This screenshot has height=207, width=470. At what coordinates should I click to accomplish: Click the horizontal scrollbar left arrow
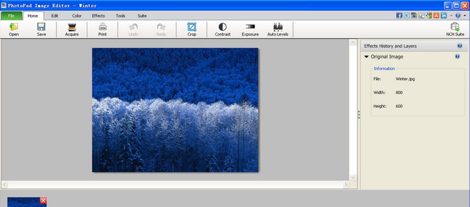click(x=5, y=185)
